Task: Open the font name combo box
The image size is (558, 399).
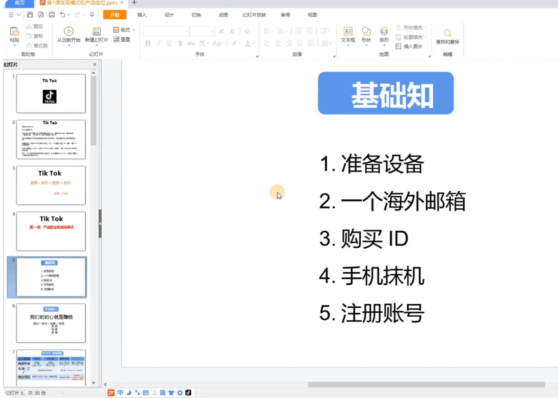Action: (166, 31)
